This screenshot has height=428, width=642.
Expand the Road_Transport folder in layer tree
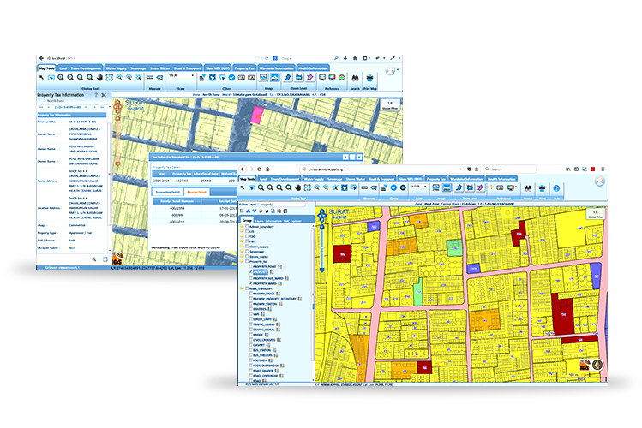[242, 288]
